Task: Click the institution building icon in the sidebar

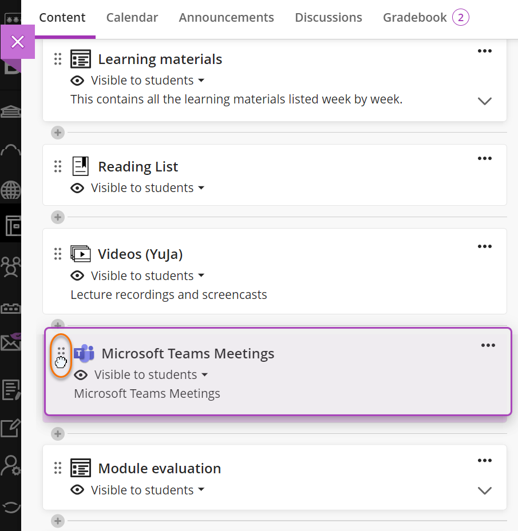Action: pyautogui.click(x=11, y=111)
